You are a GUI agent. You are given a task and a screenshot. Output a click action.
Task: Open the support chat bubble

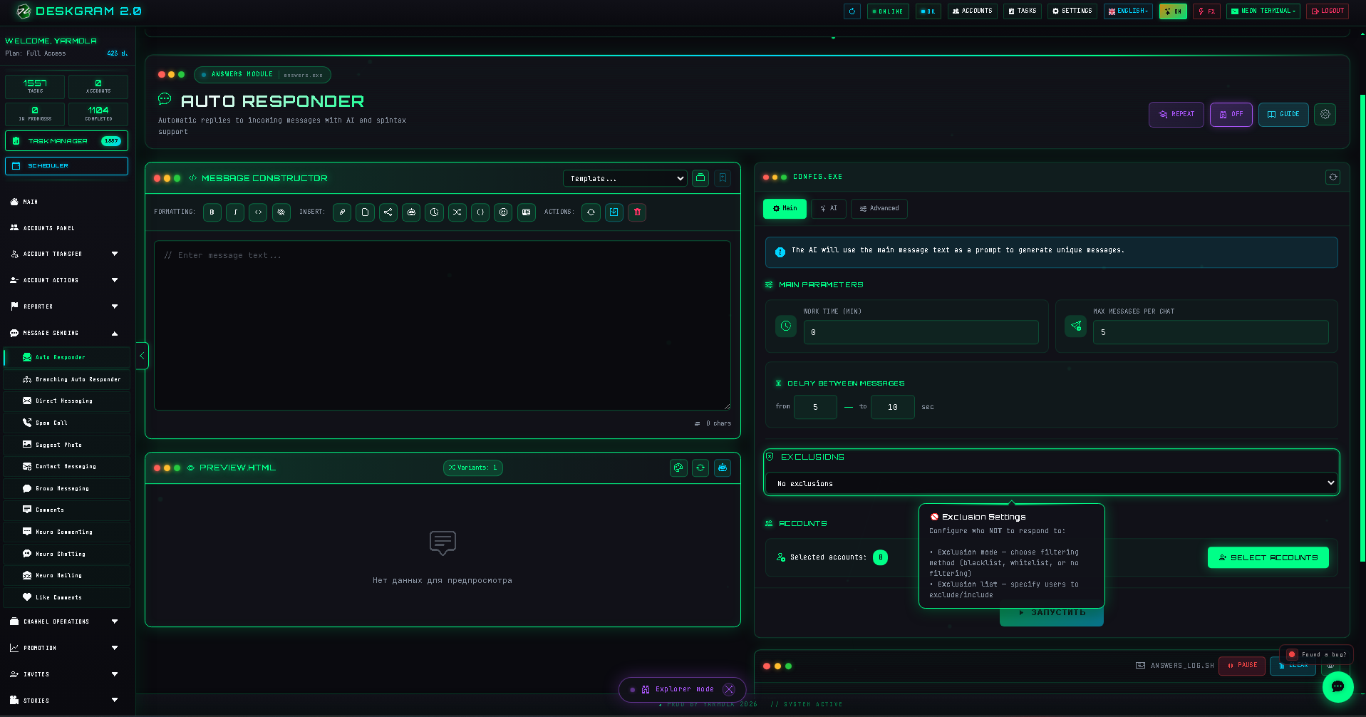click(1337, 687)
